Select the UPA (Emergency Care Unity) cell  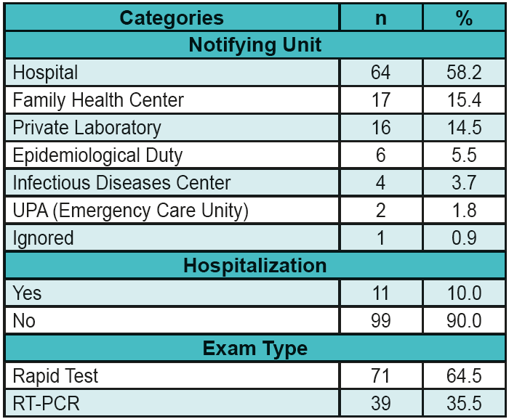131,210
